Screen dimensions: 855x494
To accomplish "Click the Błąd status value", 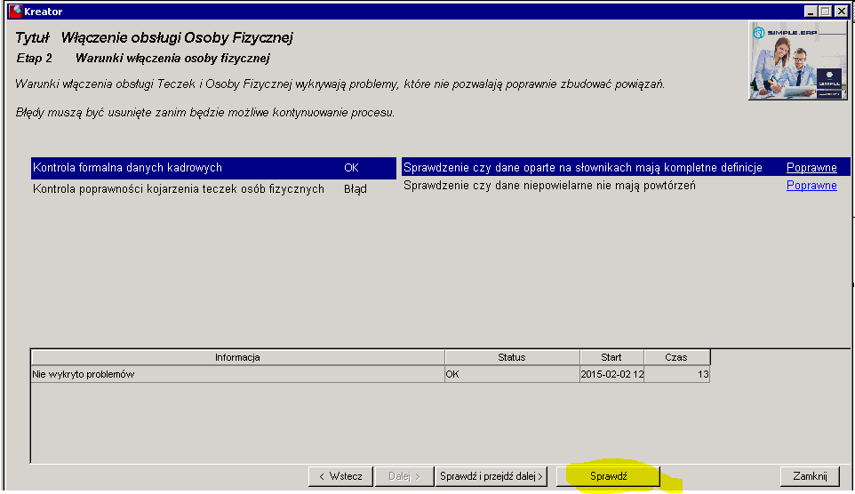I will (355, 189).
